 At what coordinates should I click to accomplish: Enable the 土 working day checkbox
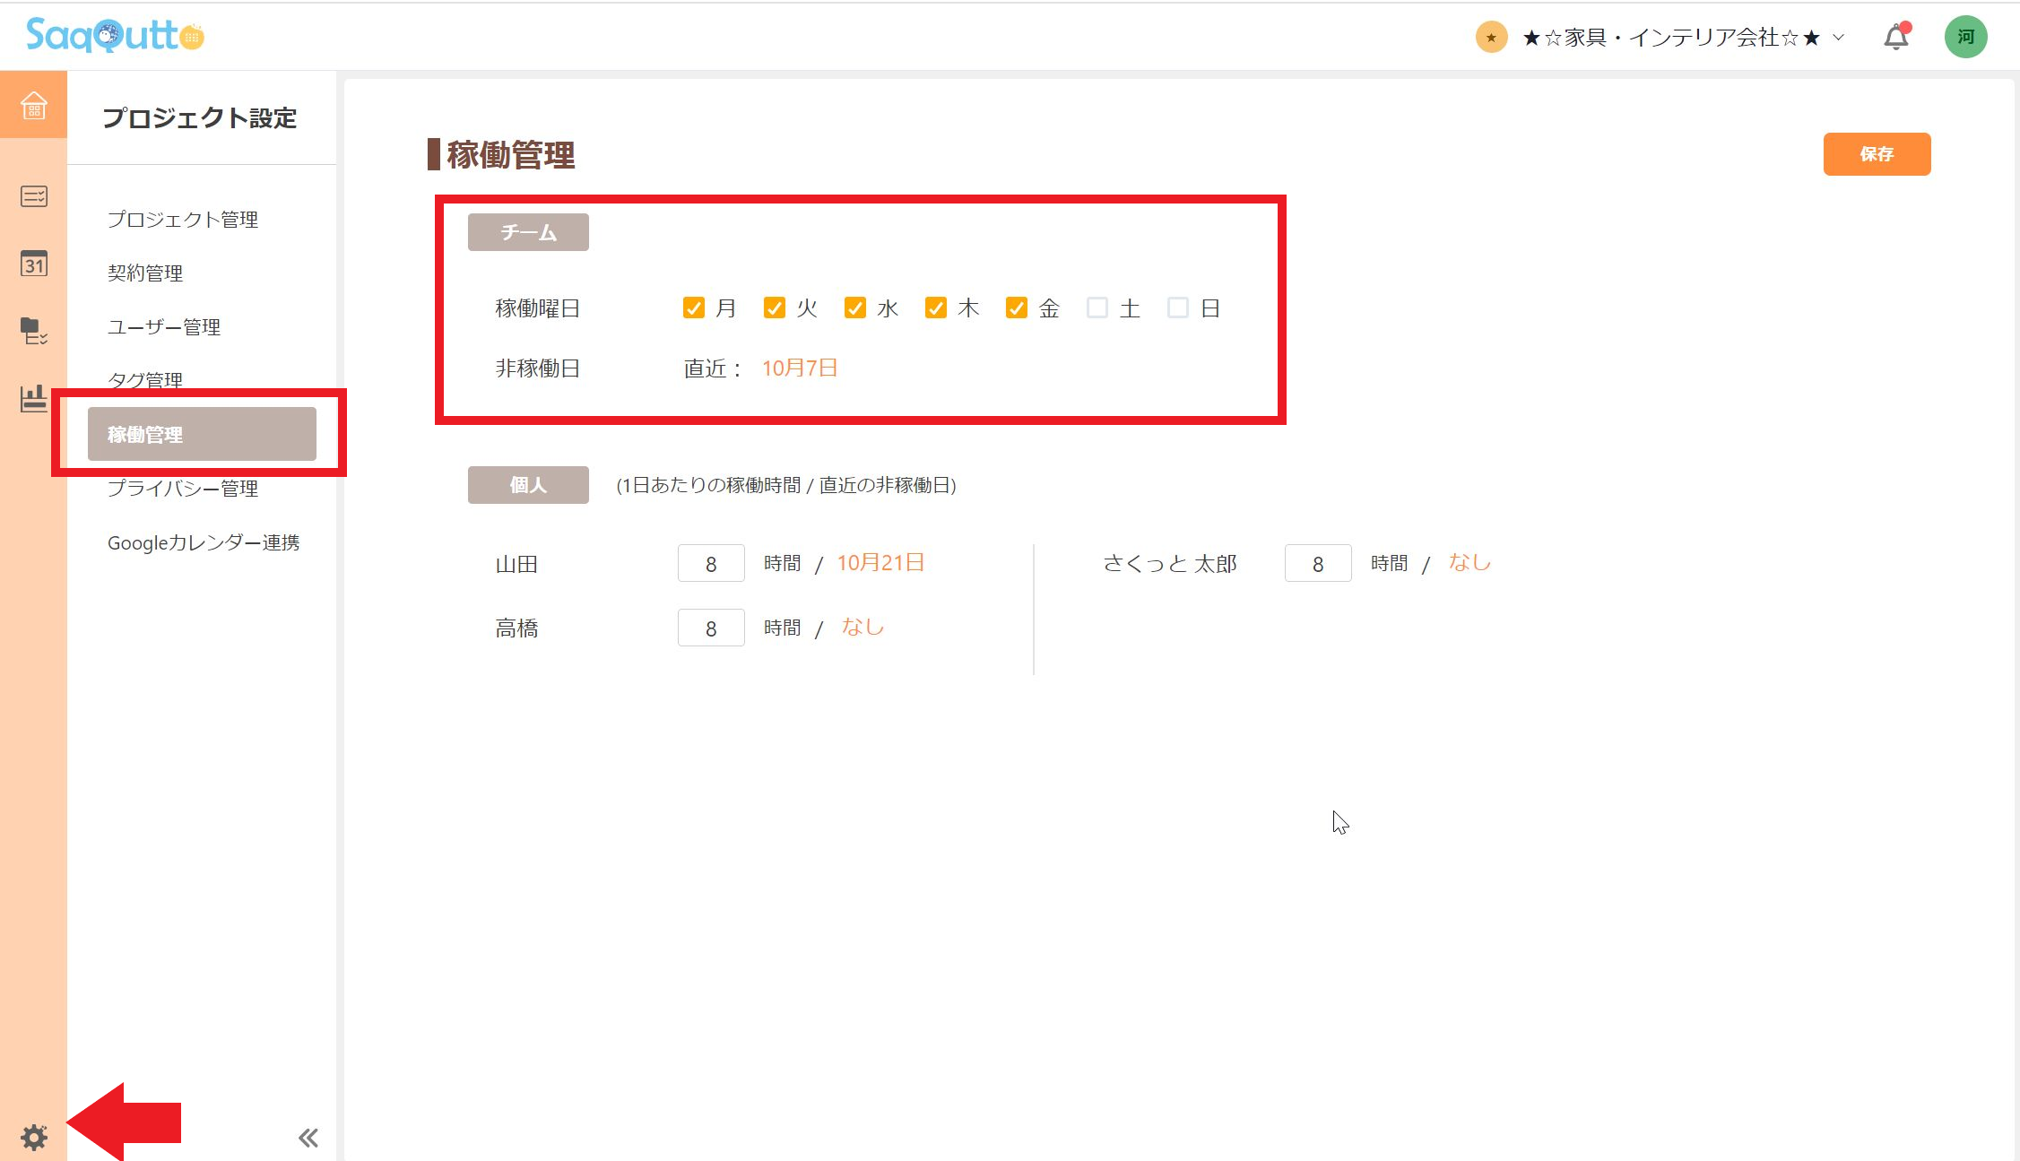point(1096,308)
